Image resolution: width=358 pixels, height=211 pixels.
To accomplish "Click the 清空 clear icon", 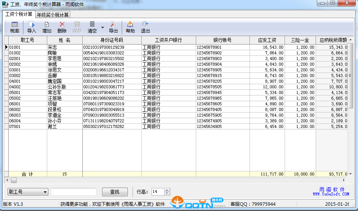I will point(92,27).
